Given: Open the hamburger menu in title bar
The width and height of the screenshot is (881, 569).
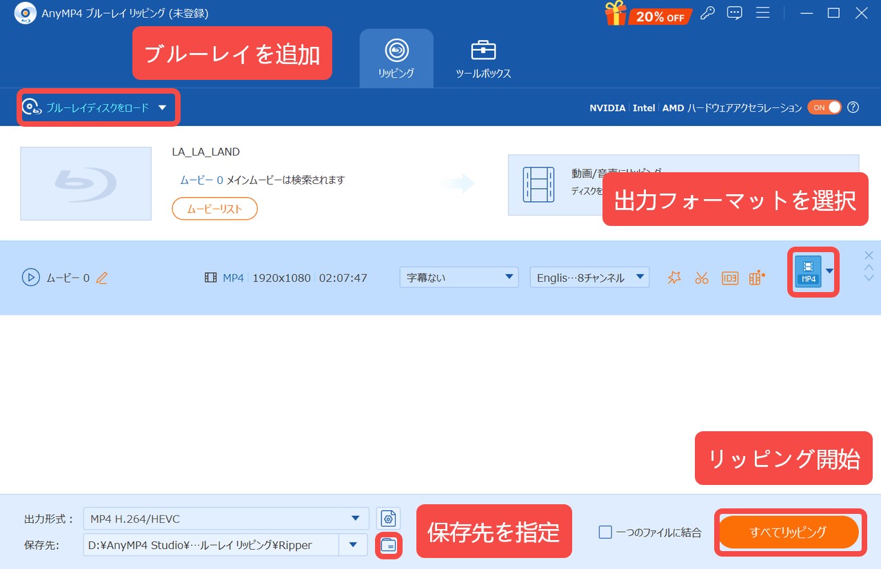Looking at the screenshot, I should (x=762, y=13).
